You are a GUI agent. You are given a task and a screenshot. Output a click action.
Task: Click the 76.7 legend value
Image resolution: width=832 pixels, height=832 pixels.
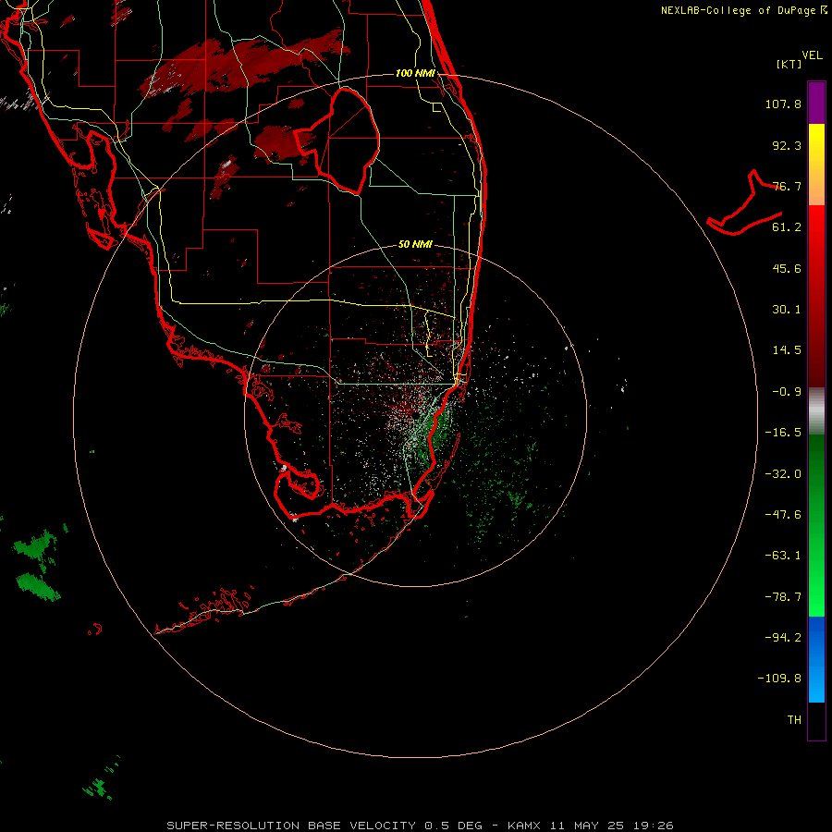click(x=787, y=186)
